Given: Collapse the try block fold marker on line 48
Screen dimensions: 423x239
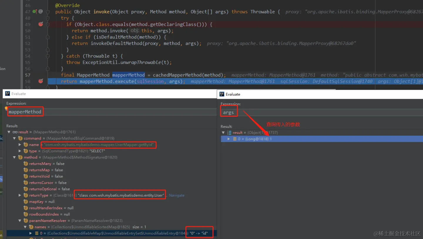Looking at the screenshot, I should (47, 18).
